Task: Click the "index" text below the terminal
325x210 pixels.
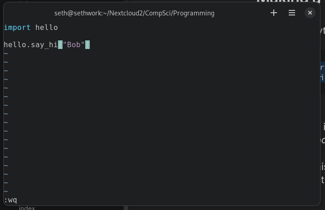Action: click(x=27, y=208)
